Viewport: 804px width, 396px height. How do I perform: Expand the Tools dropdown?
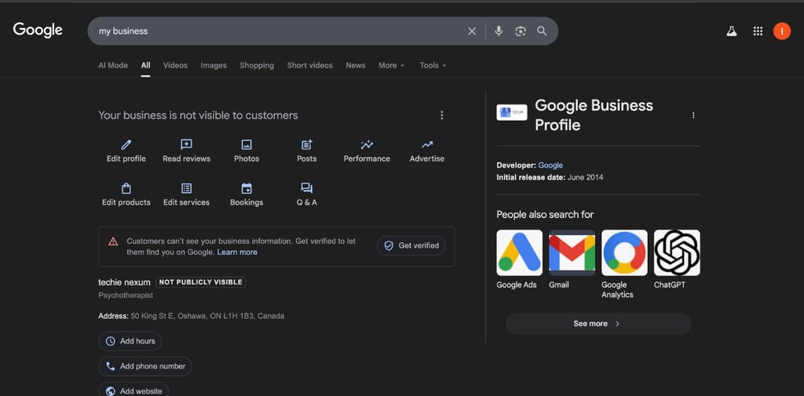(x=433, y=66)
